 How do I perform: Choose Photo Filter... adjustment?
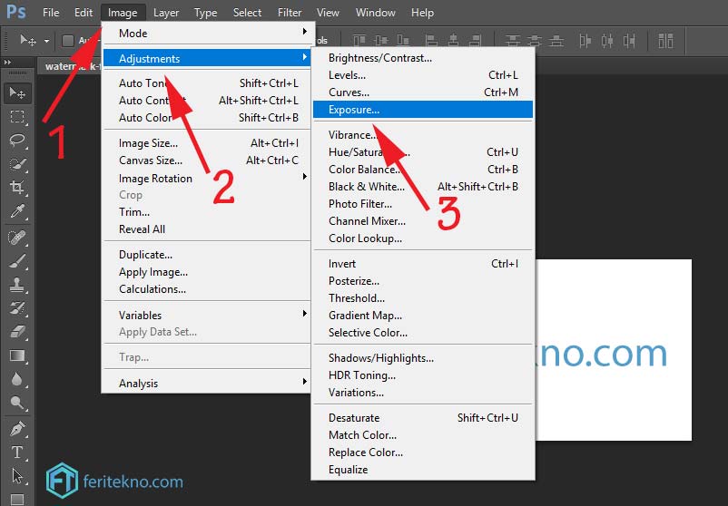click(x=423, y=204)
